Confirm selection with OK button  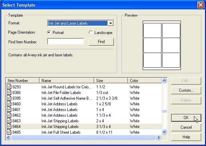point(187,118)
